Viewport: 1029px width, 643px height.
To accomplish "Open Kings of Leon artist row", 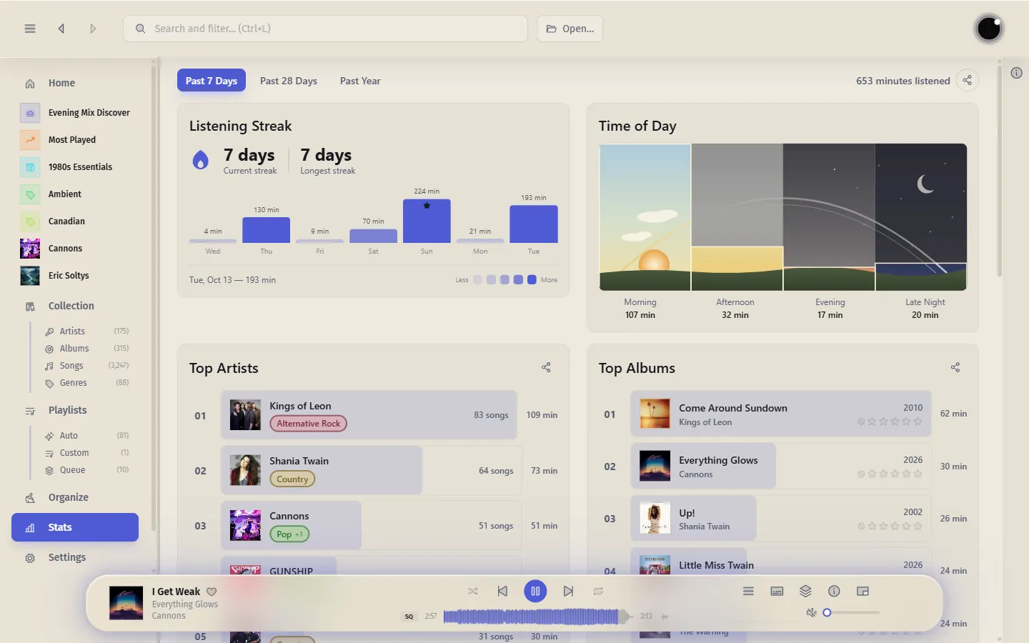I will (369, 415).
